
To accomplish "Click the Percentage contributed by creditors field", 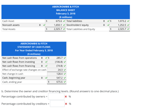I will (x=57, y=104).
